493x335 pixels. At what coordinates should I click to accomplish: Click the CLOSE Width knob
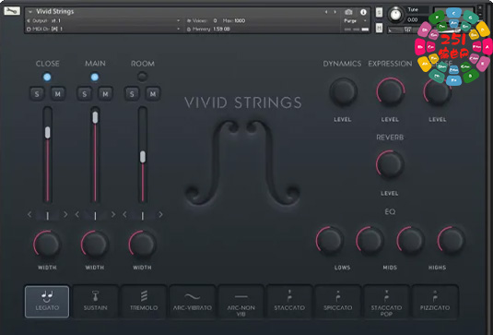[x=47, y=244]
